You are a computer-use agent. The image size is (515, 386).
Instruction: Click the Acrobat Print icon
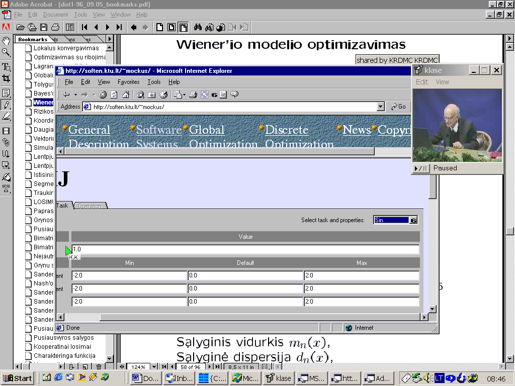[55, 27]
